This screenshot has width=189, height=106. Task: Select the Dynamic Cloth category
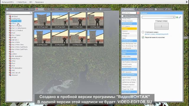(16, 21)
